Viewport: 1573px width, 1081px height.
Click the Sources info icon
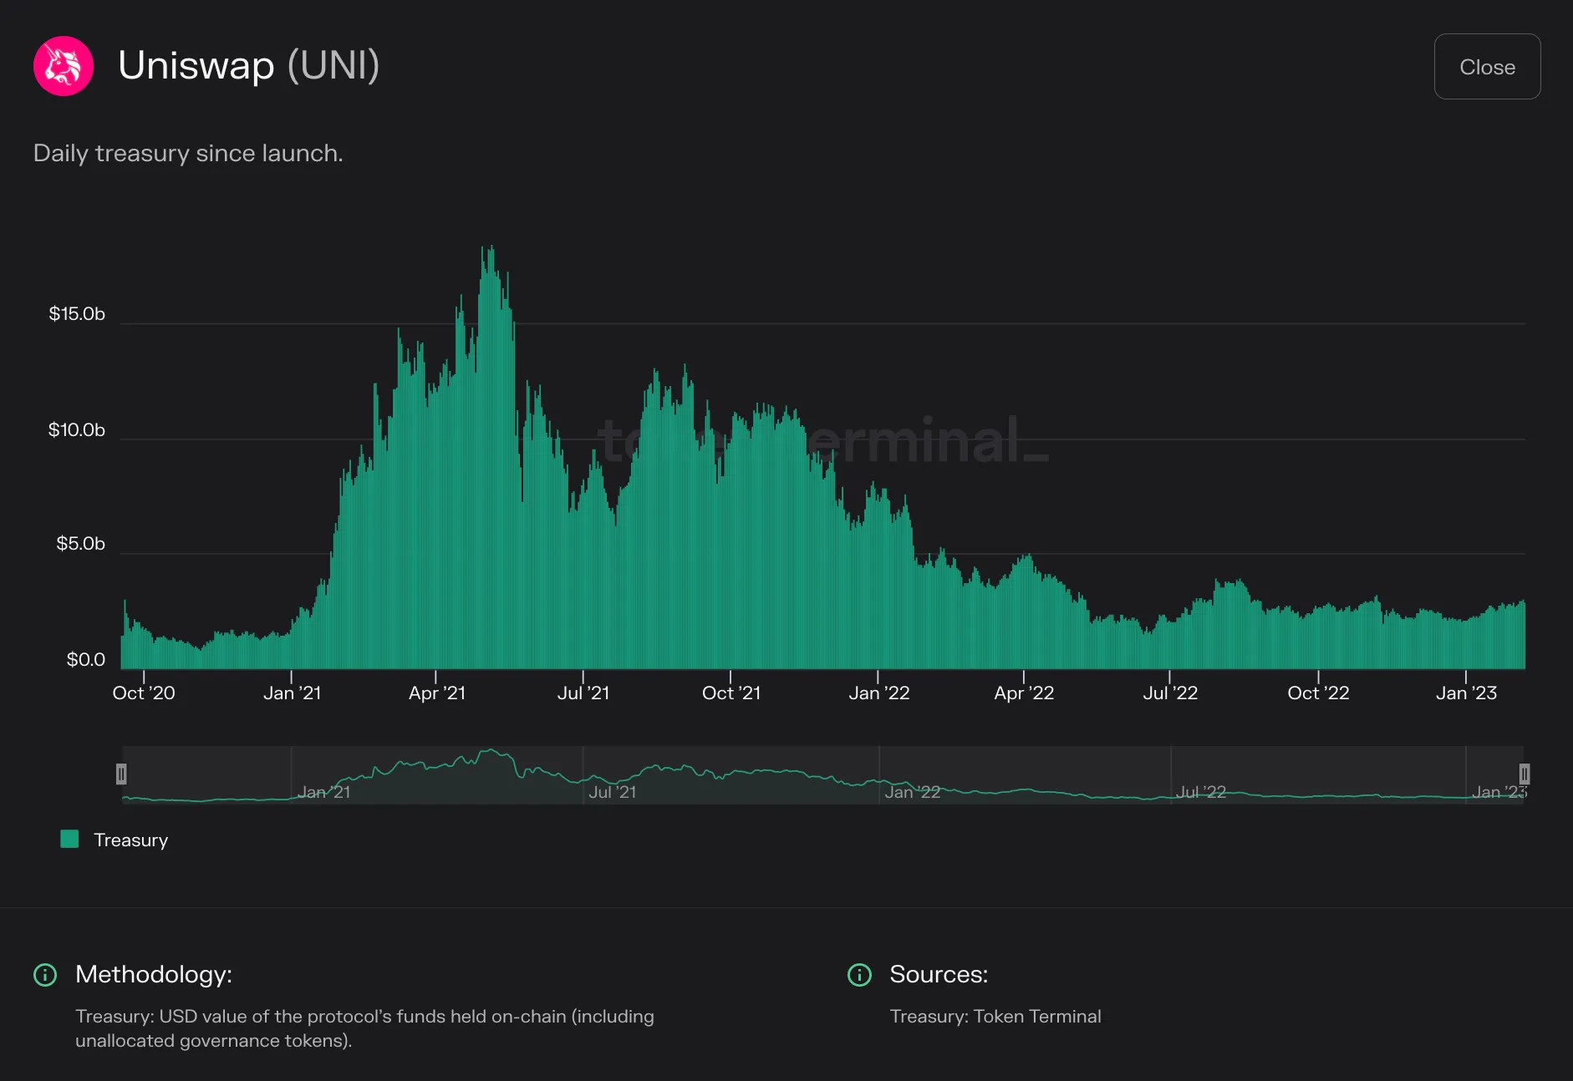coord(859,974)
